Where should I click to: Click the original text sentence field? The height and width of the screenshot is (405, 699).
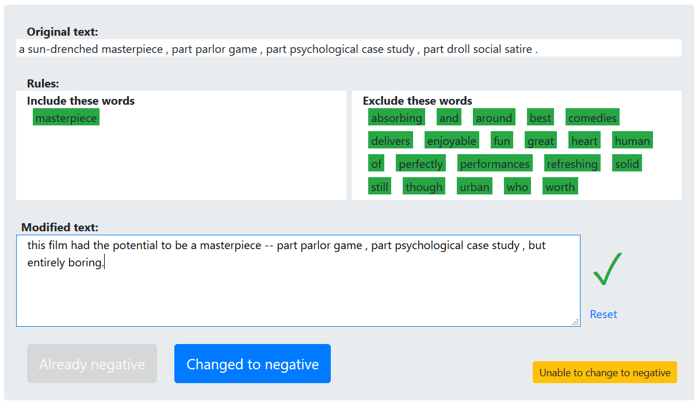coord(349,48)
